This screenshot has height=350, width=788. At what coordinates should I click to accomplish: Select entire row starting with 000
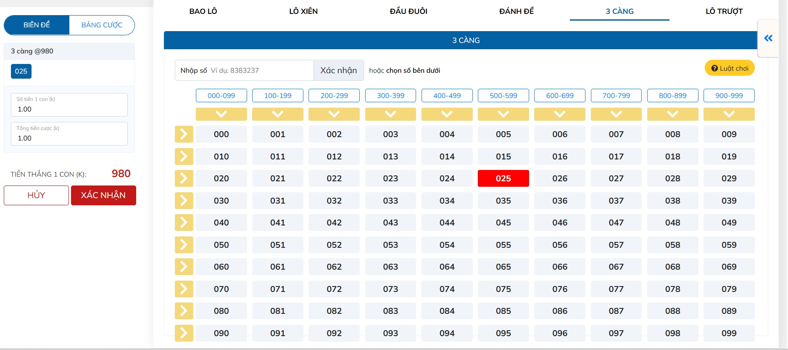point(184,134)
